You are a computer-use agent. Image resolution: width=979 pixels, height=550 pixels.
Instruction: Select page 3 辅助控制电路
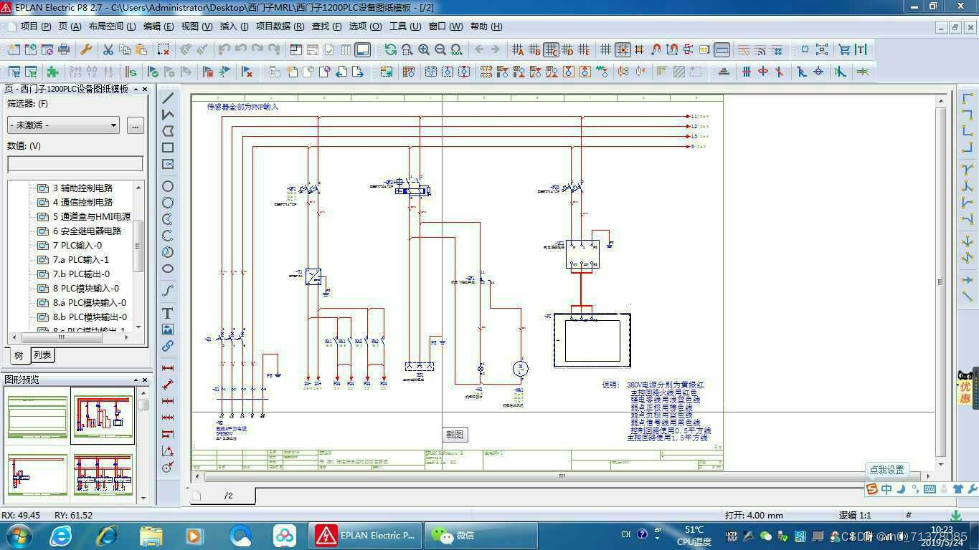82,188
